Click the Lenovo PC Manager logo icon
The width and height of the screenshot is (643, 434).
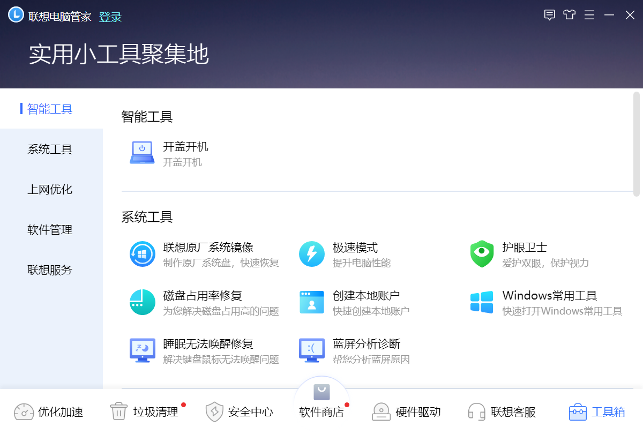tap(16, 14)
